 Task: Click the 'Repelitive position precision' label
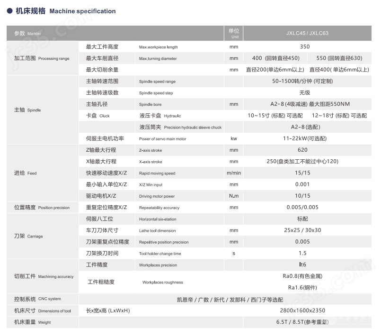point(164,242)
